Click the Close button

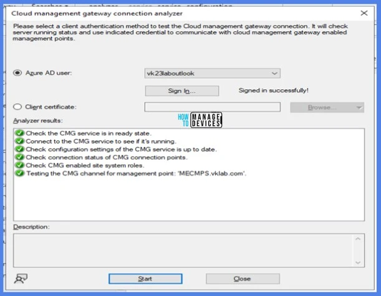[x=243, y=279]
